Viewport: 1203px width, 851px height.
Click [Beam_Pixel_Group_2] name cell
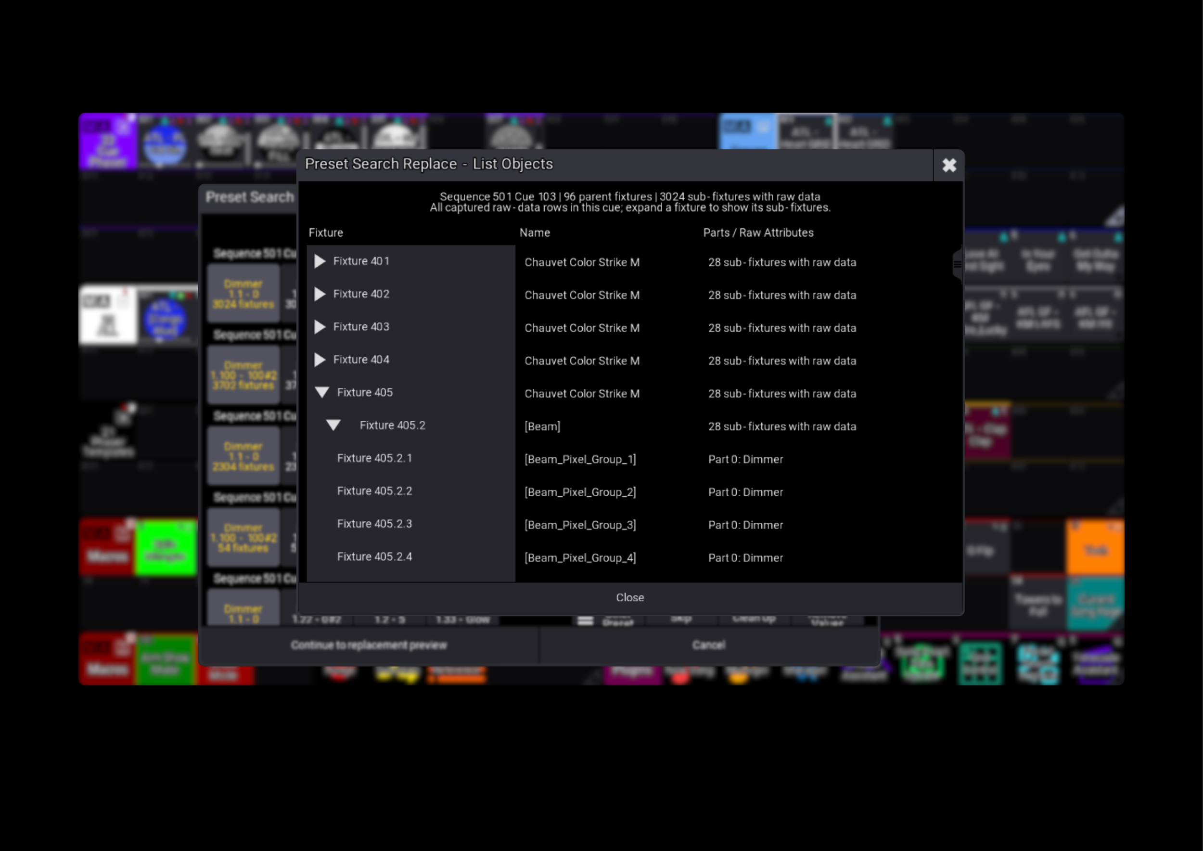tap(580, 492)
